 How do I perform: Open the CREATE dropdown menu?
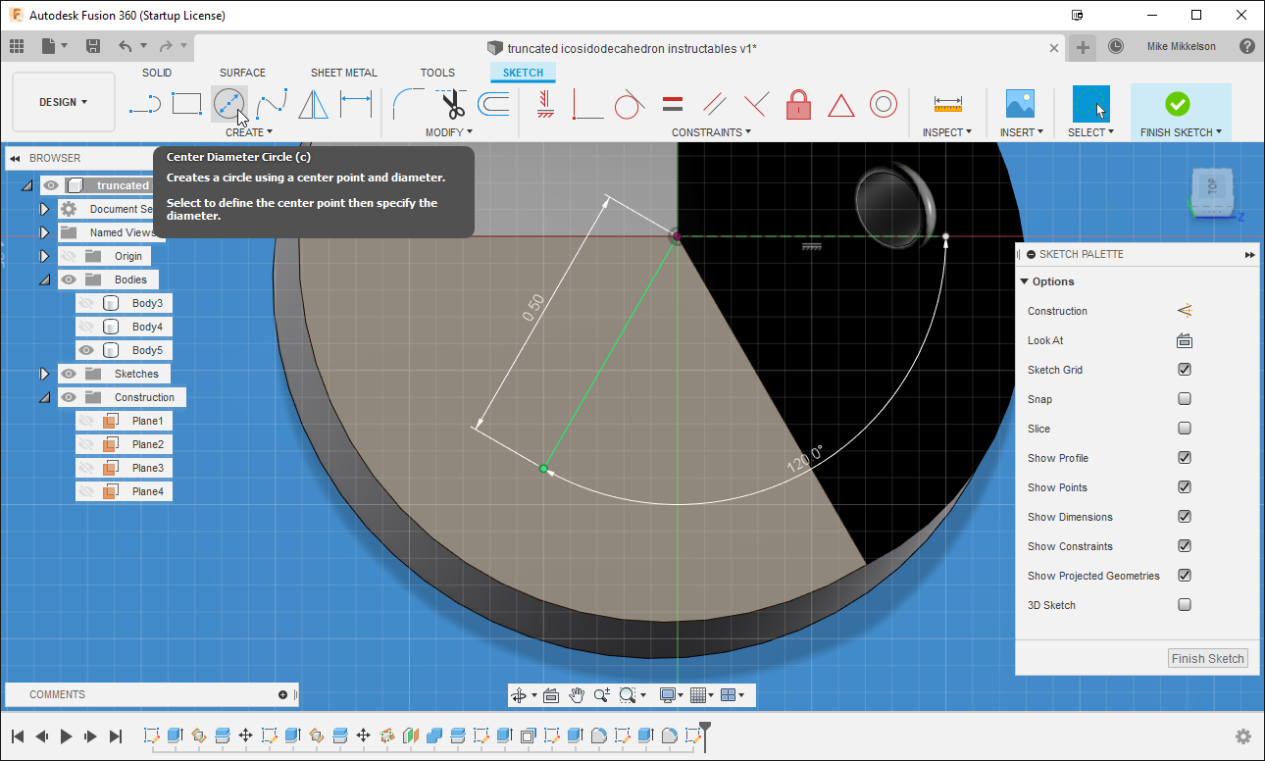(249, 131)
